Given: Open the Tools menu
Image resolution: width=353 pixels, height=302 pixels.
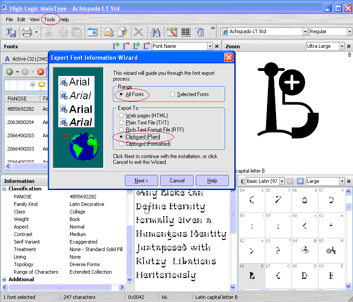Looking at the screenshot, I should click(x=50, y=19).
